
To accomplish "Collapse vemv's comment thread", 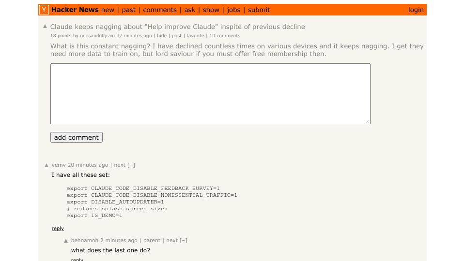I will [x=131, y=165].
